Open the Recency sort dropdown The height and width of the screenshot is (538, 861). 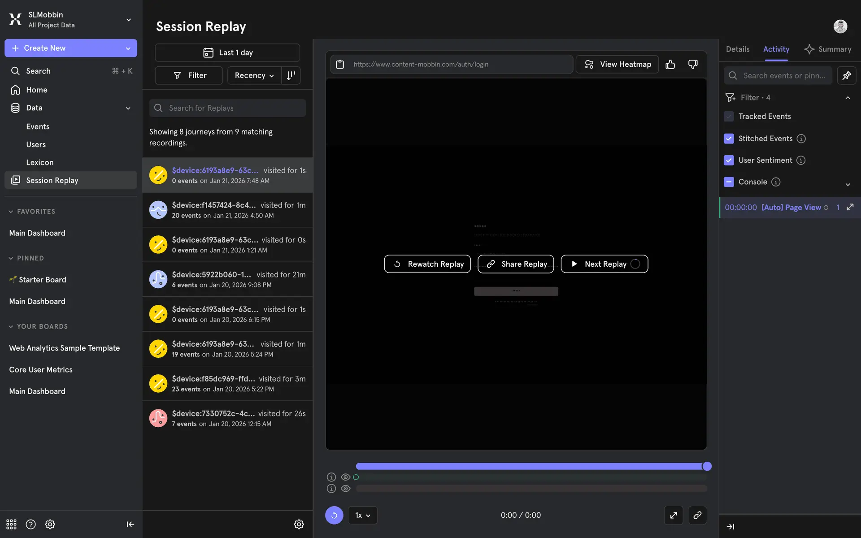point(254,75)
